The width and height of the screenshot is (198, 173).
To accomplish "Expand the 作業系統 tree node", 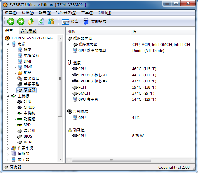I will 8,148.
